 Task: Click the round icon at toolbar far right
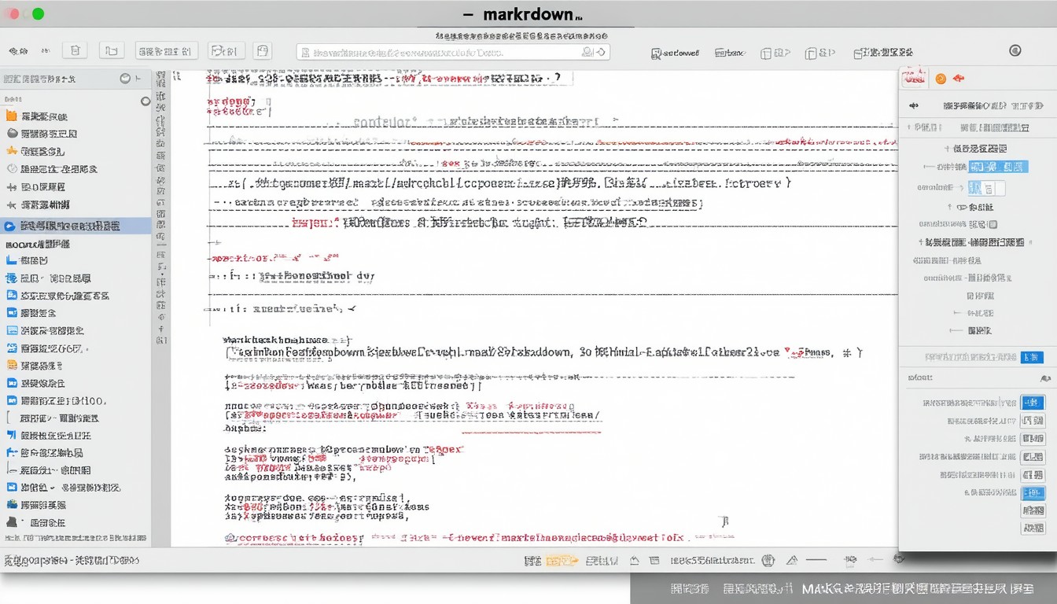1015,50
